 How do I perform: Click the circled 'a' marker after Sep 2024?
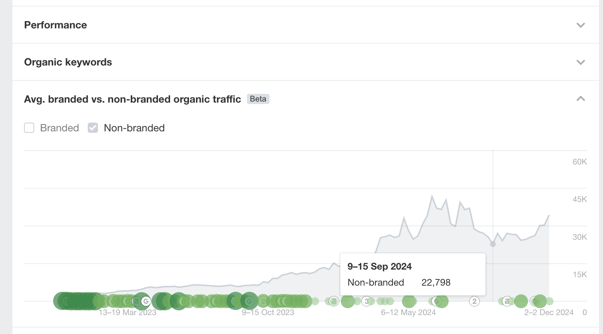click(x=507, y=301)
